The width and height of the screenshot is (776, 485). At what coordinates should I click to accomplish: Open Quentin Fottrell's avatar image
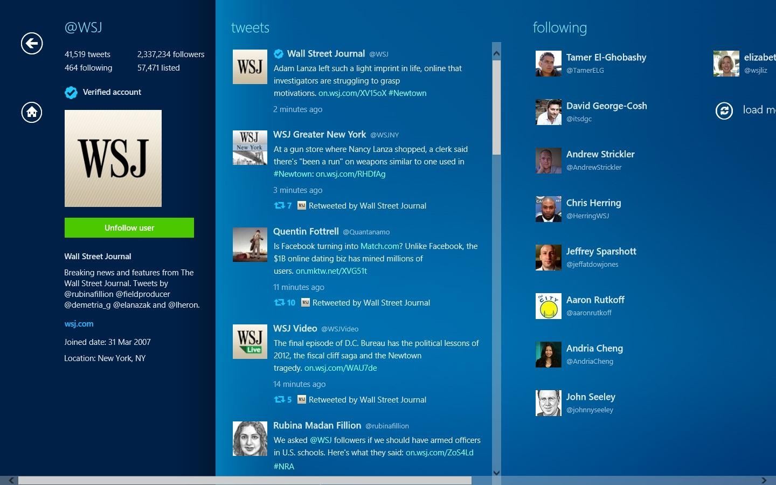[x=250, y=245]
